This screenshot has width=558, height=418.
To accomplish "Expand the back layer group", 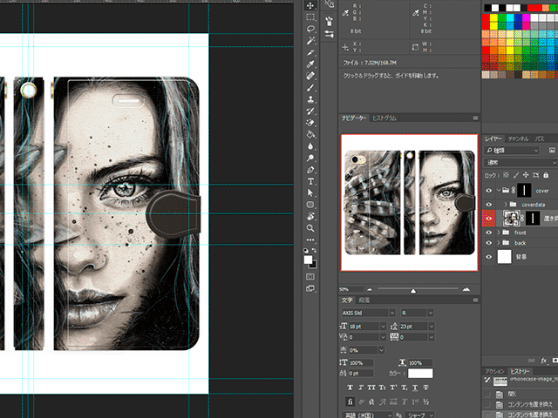I will (499, 243).
